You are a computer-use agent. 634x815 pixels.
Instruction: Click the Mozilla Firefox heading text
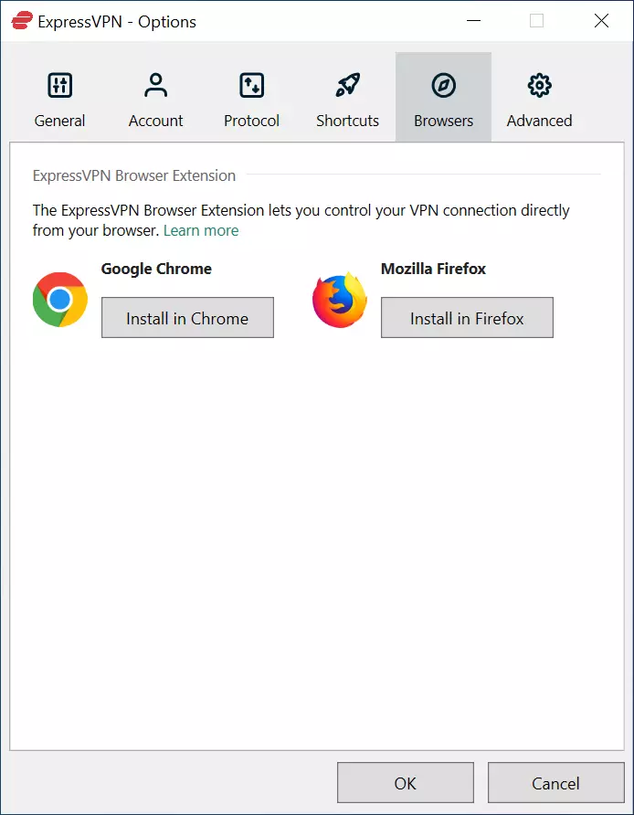pyautogui.click(x=433, y=269)
